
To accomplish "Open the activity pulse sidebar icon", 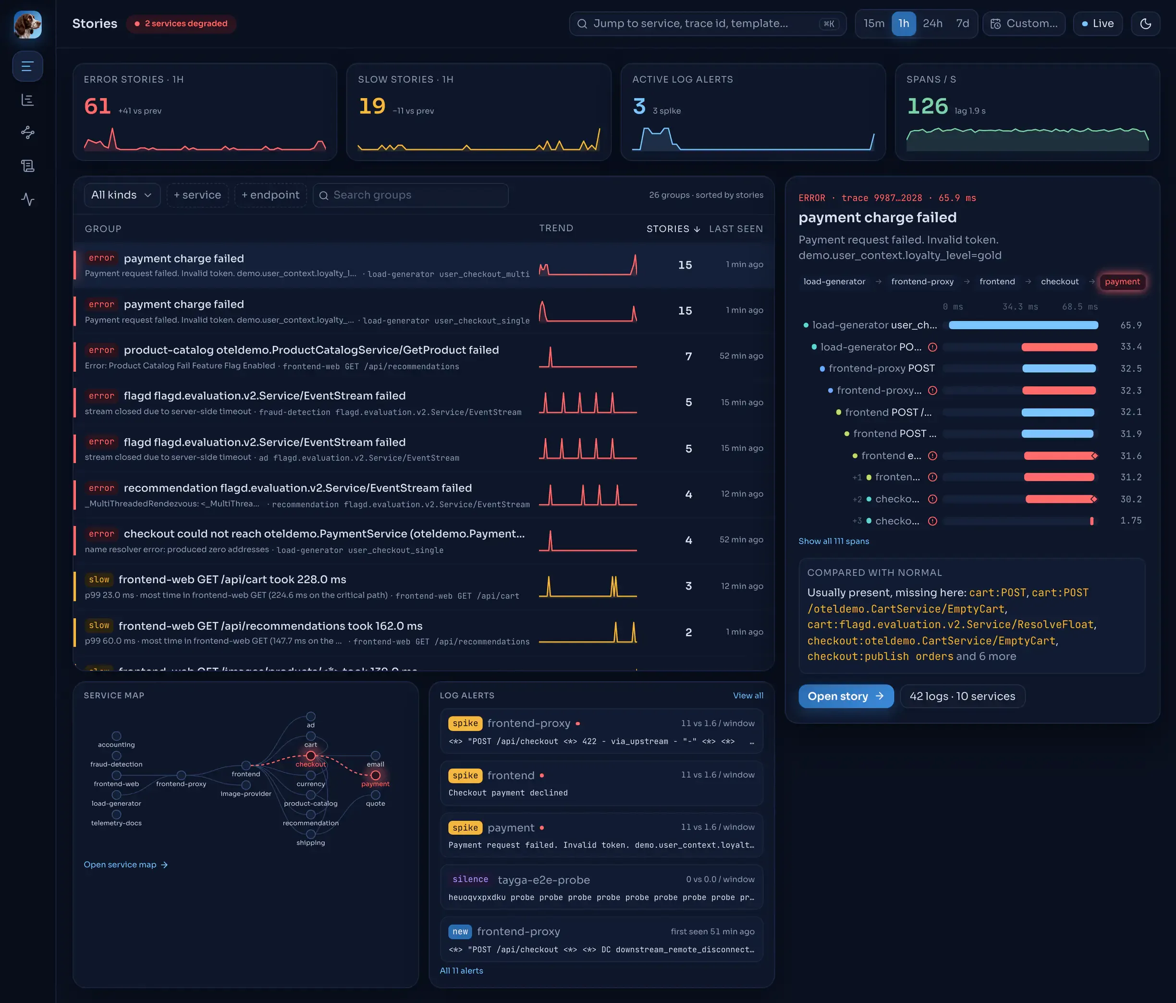I will [x=27, y=199].
